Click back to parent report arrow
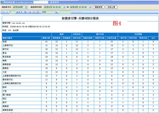Image resolution: width=159 pixels, height=113 pixels. click(30, 12)
